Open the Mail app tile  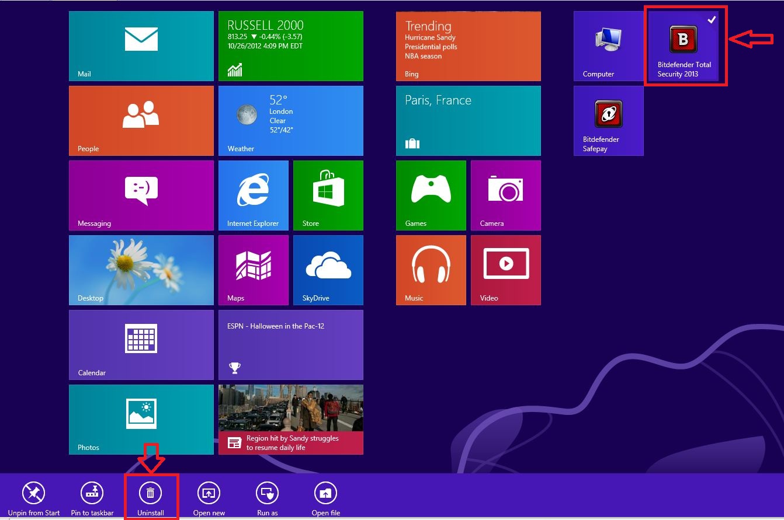point(140,46)
